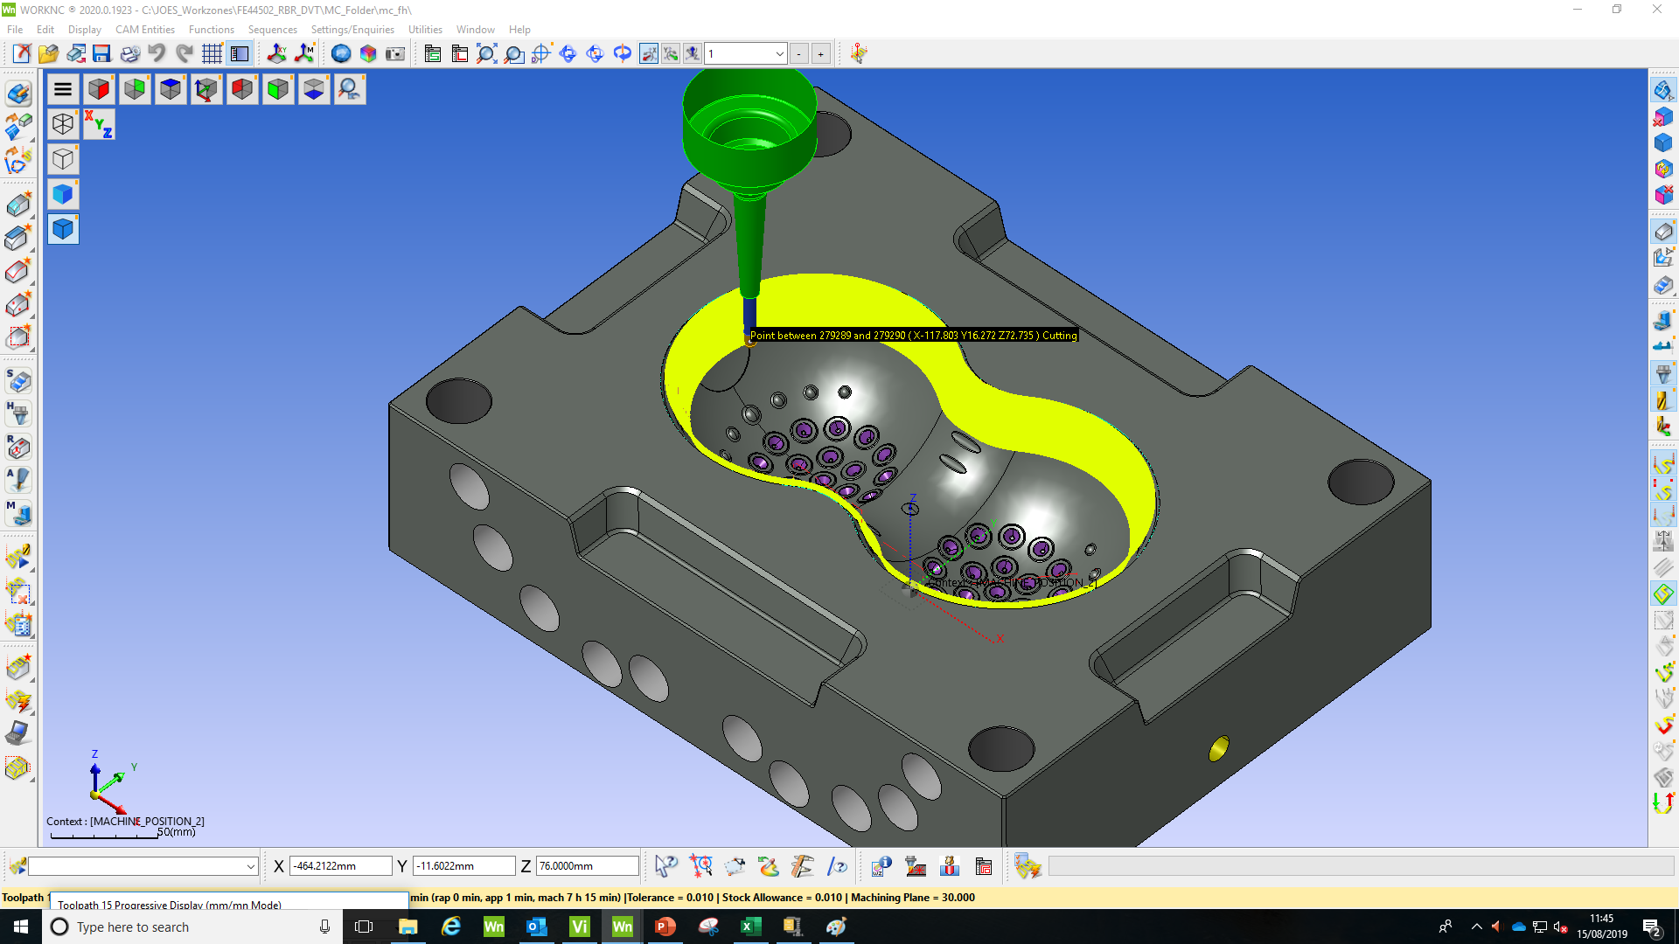The image size is (1679, 944).
Task: Click the X coordinate input field
Action: pyautogui.click(x=340, y=866)
